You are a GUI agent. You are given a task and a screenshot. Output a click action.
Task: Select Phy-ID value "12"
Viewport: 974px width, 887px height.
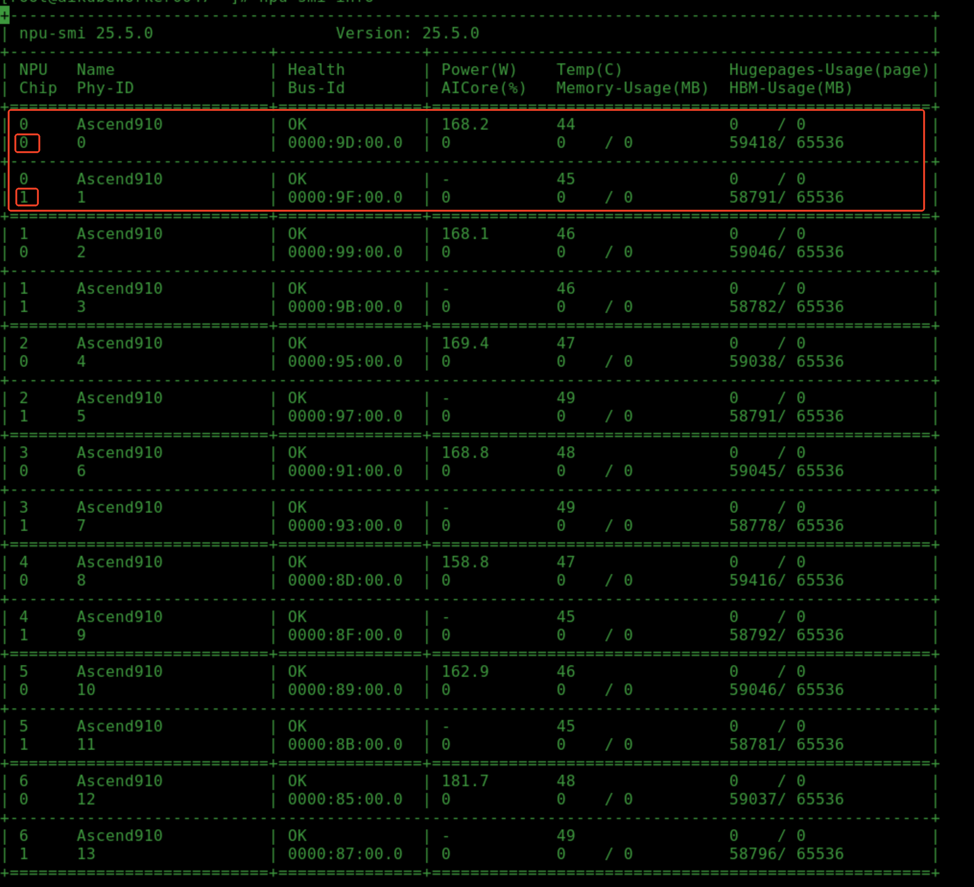pos(86,799)
